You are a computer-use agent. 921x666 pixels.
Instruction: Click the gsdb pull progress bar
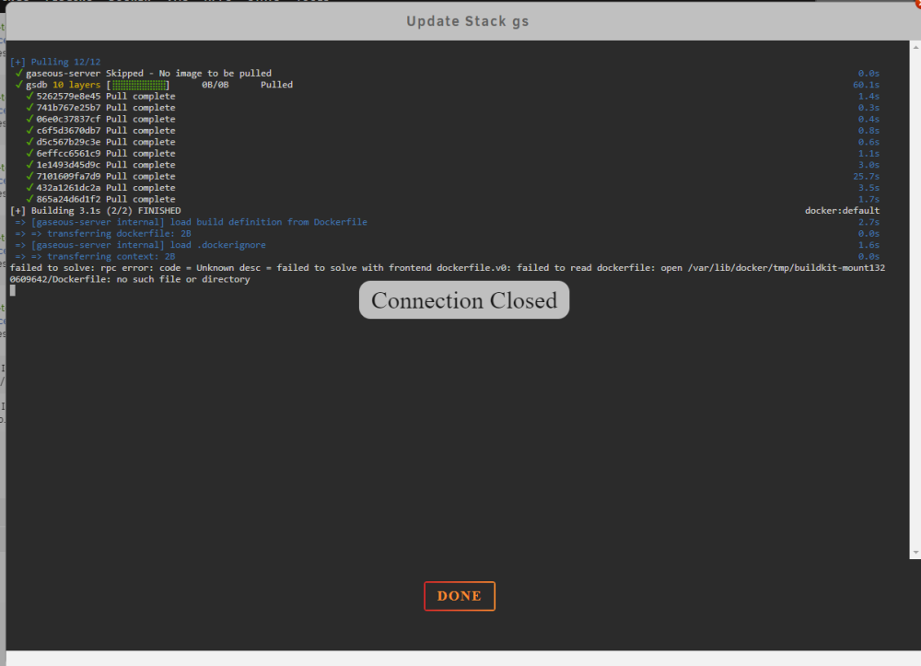[x=139, y=85]
